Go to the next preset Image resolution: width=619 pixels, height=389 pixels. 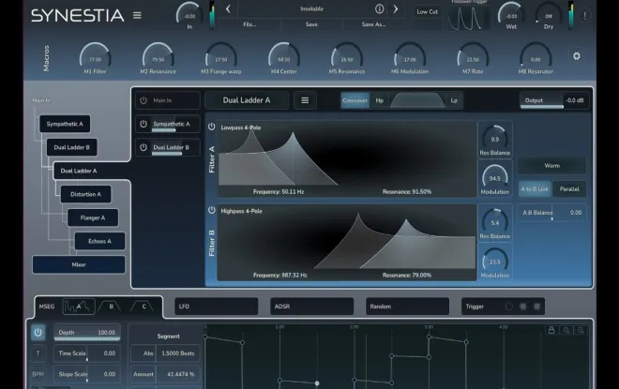pyautogui.click(x=395, y=8)
